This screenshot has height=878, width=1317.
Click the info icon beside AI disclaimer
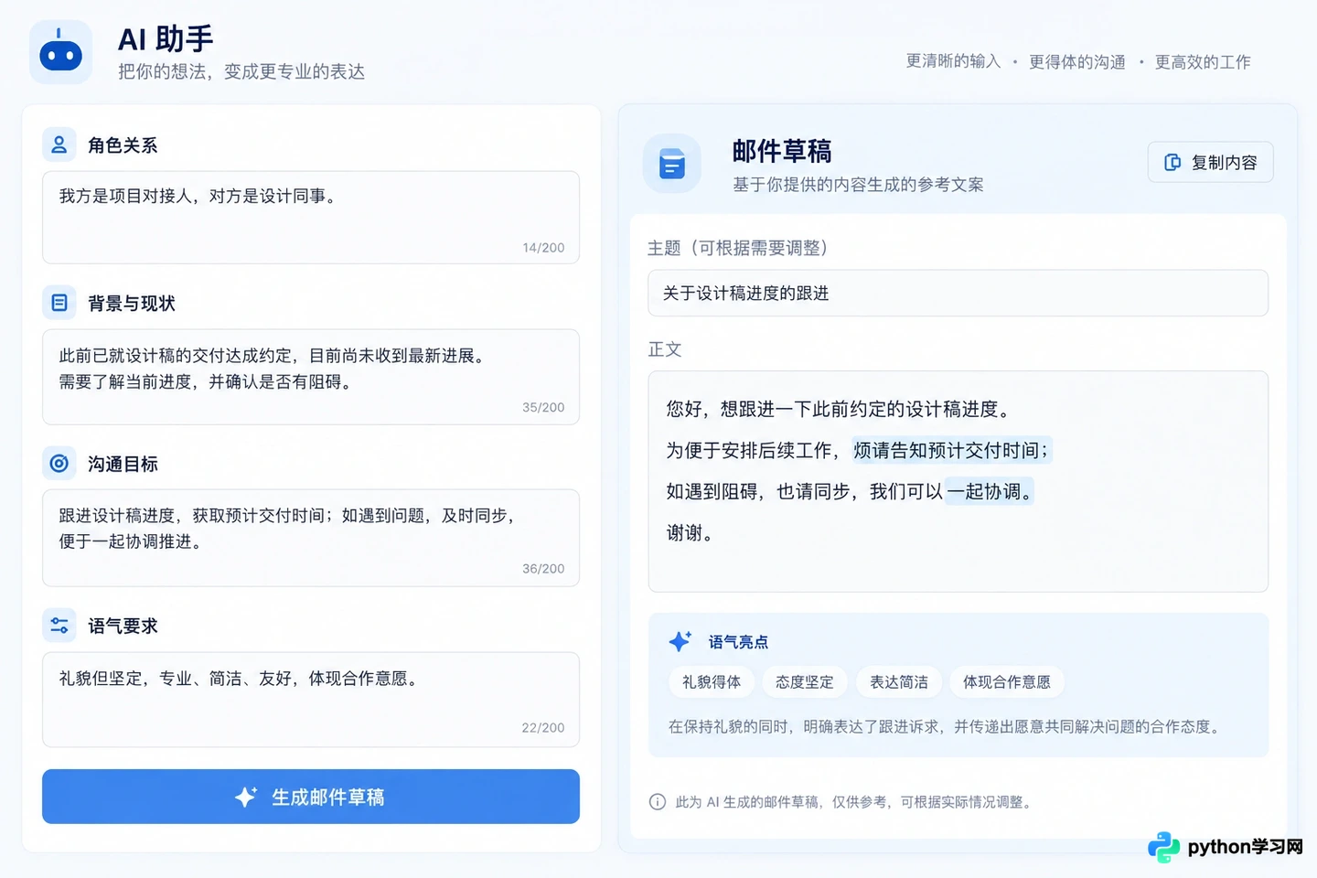tap(658, 802)
